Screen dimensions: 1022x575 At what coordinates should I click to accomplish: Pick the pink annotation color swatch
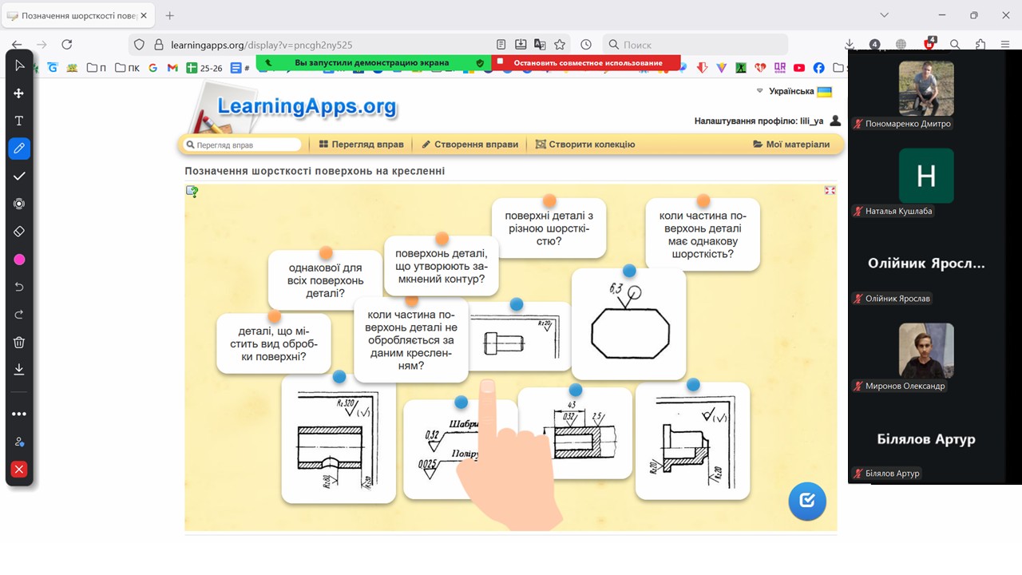(x=19, y=260)
